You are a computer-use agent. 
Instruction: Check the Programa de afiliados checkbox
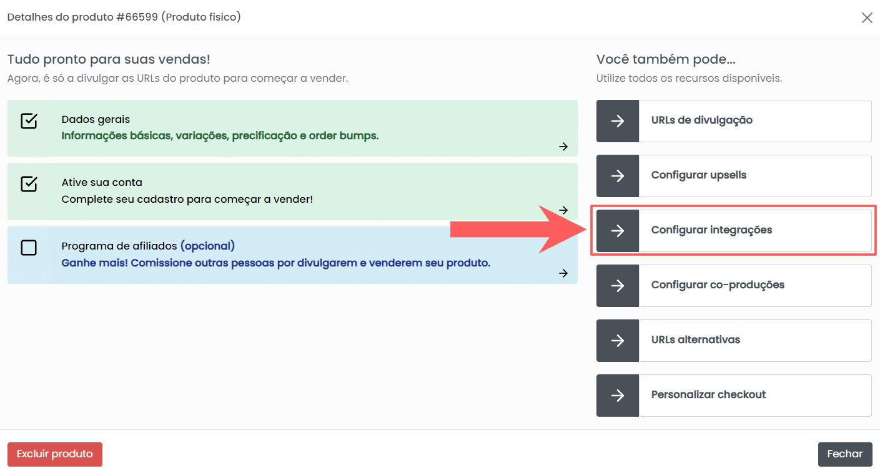click(29, 248)
